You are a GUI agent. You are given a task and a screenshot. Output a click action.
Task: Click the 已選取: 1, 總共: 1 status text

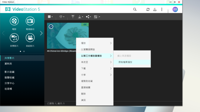pos(56,104)
